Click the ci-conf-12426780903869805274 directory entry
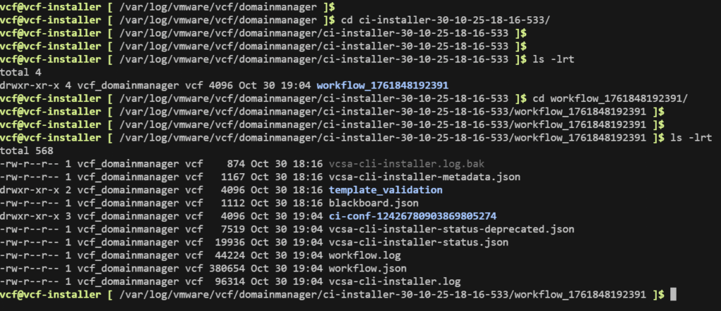 (x=416, y=216)
